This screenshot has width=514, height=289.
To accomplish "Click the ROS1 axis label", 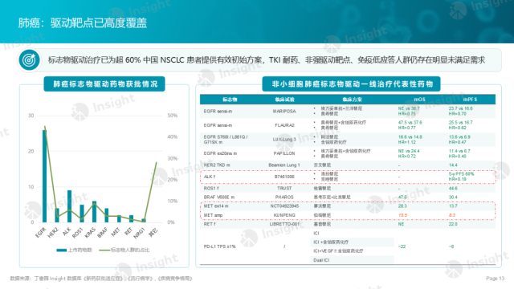I will pos(78,232).
